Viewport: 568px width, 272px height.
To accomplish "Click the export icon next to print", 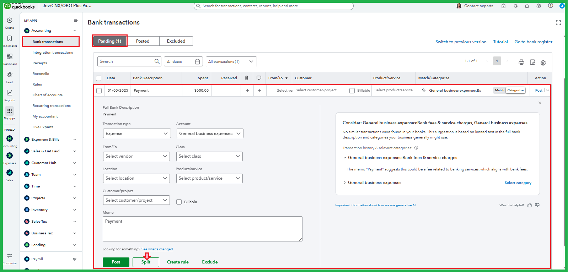I will pyautogui.click(x=532, y=62).
